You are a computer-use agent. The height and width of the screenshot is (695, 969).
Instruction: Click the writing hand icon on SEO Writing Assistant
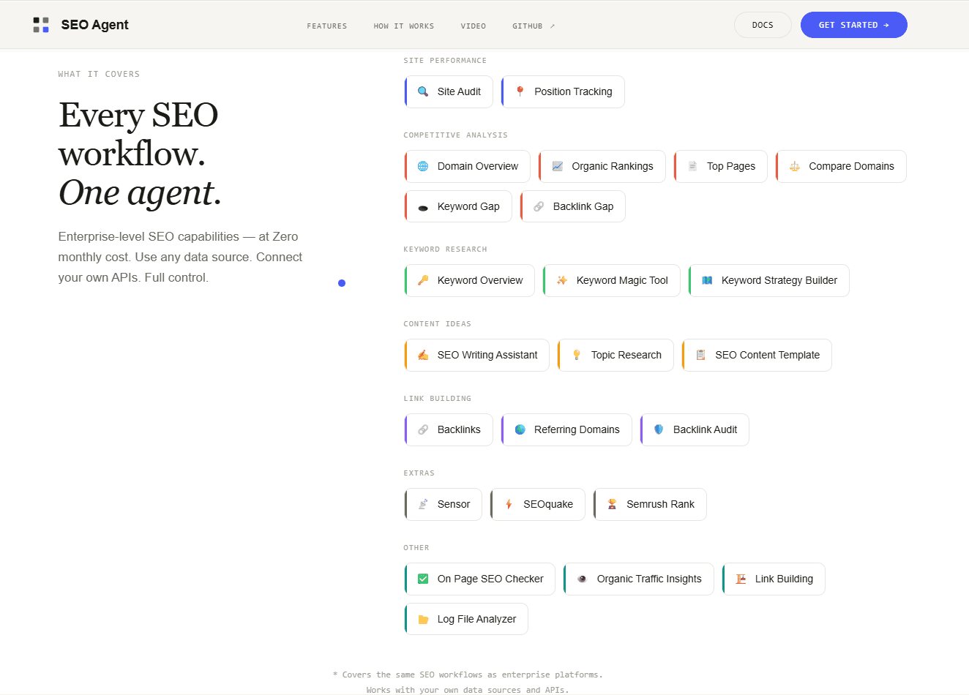(x=423, y=355)
